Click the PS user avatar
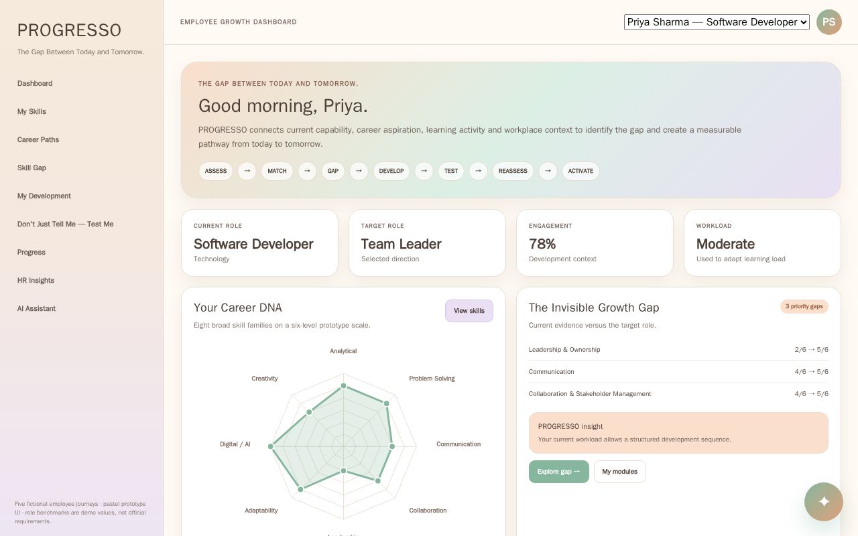Screen dimensions: 858x536 point(829,22)
